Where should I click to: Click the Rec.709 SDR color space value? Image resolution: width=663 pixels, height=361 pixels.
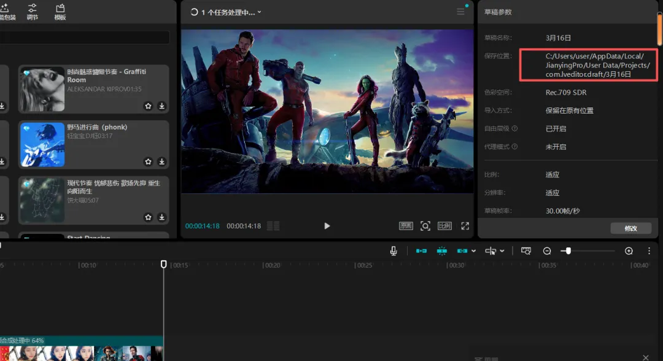point(566,93)
